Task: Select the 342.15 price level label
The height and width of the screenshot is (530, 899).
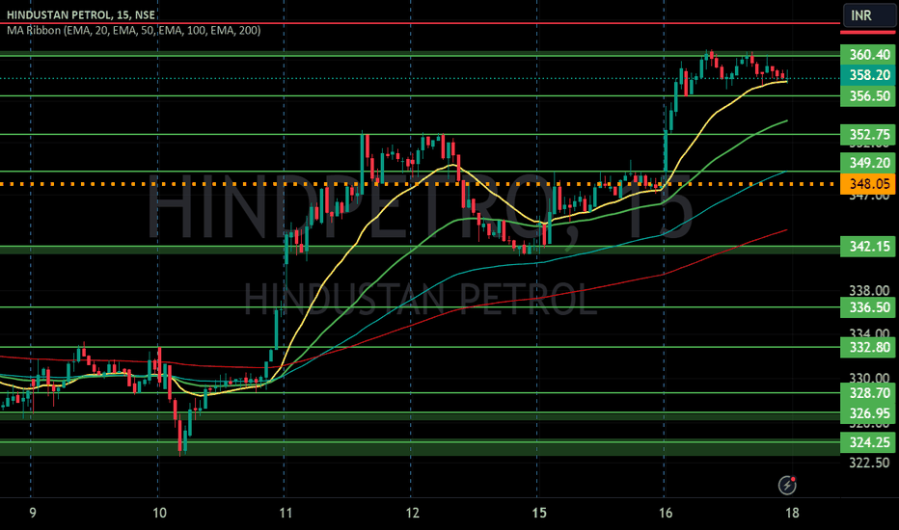Action: pos(868,247)
